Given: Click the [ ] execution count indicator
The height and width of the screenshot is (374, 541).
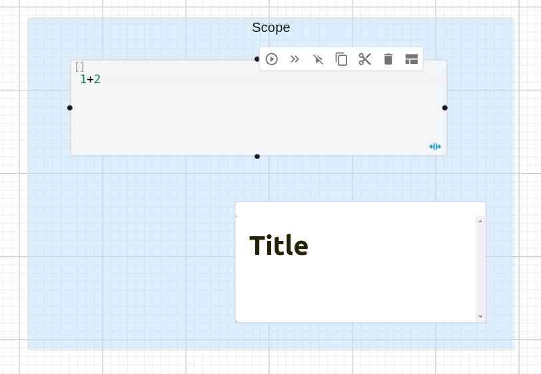Looking at the screenshot, I should 80,67.
